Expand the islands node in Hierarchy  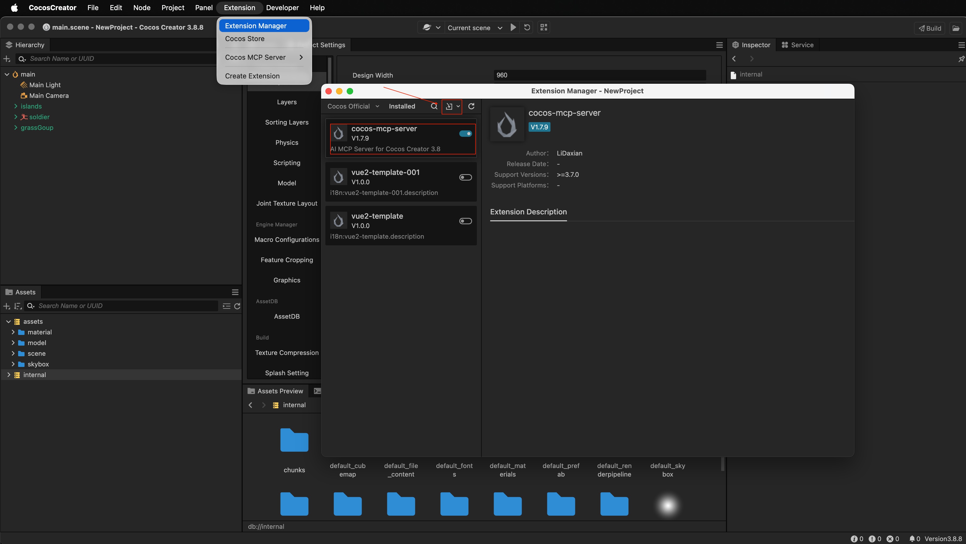(16, 106)
